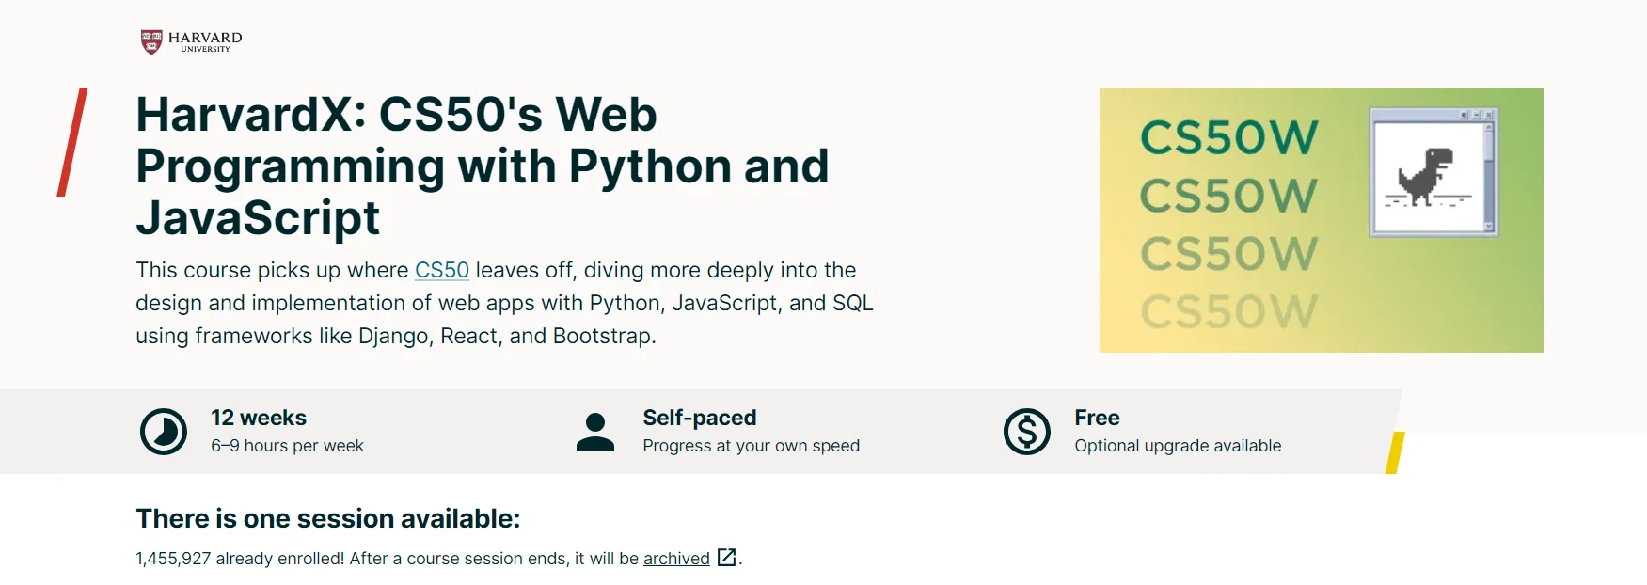1647x585 pixels.
Task: Click the yellow slash accent on the info bar
Action: point(1395,452)
